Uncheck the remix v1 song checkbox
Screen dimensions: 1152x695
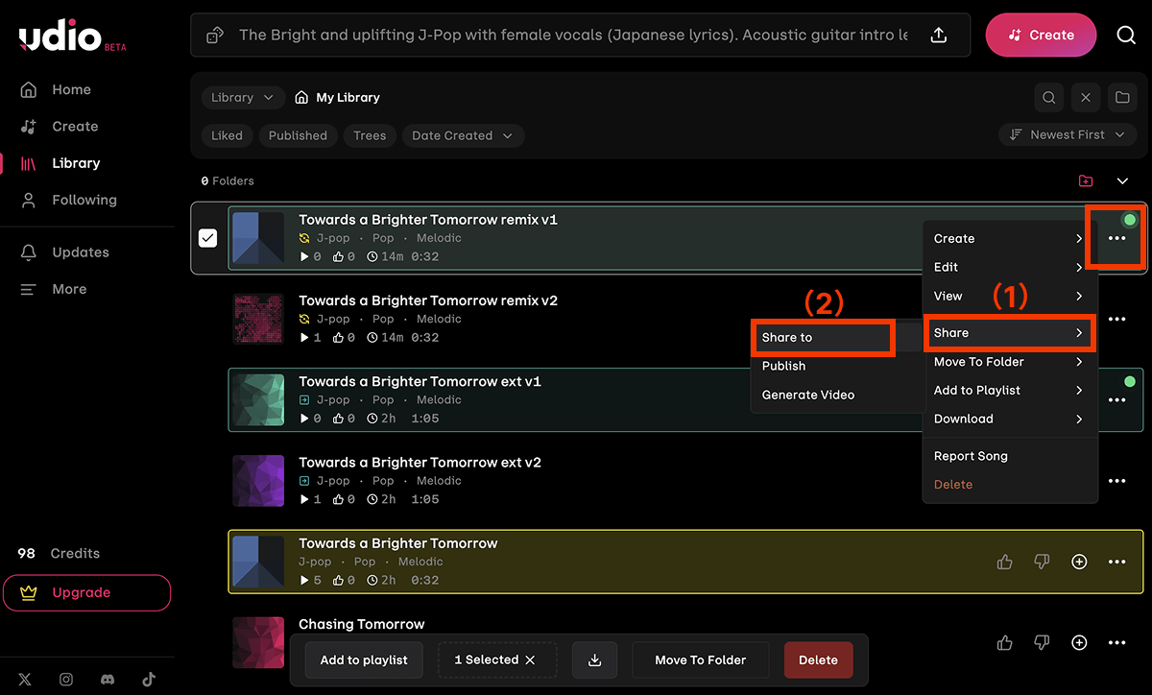pos(207,238)
